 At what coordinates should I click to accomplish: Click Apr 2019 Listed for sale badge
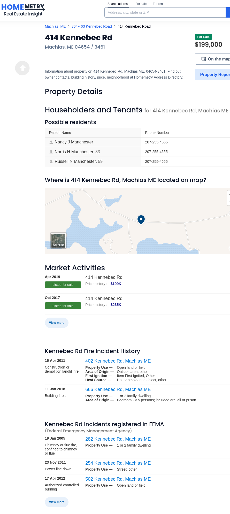pyautogui.click(x=63, y=285)
